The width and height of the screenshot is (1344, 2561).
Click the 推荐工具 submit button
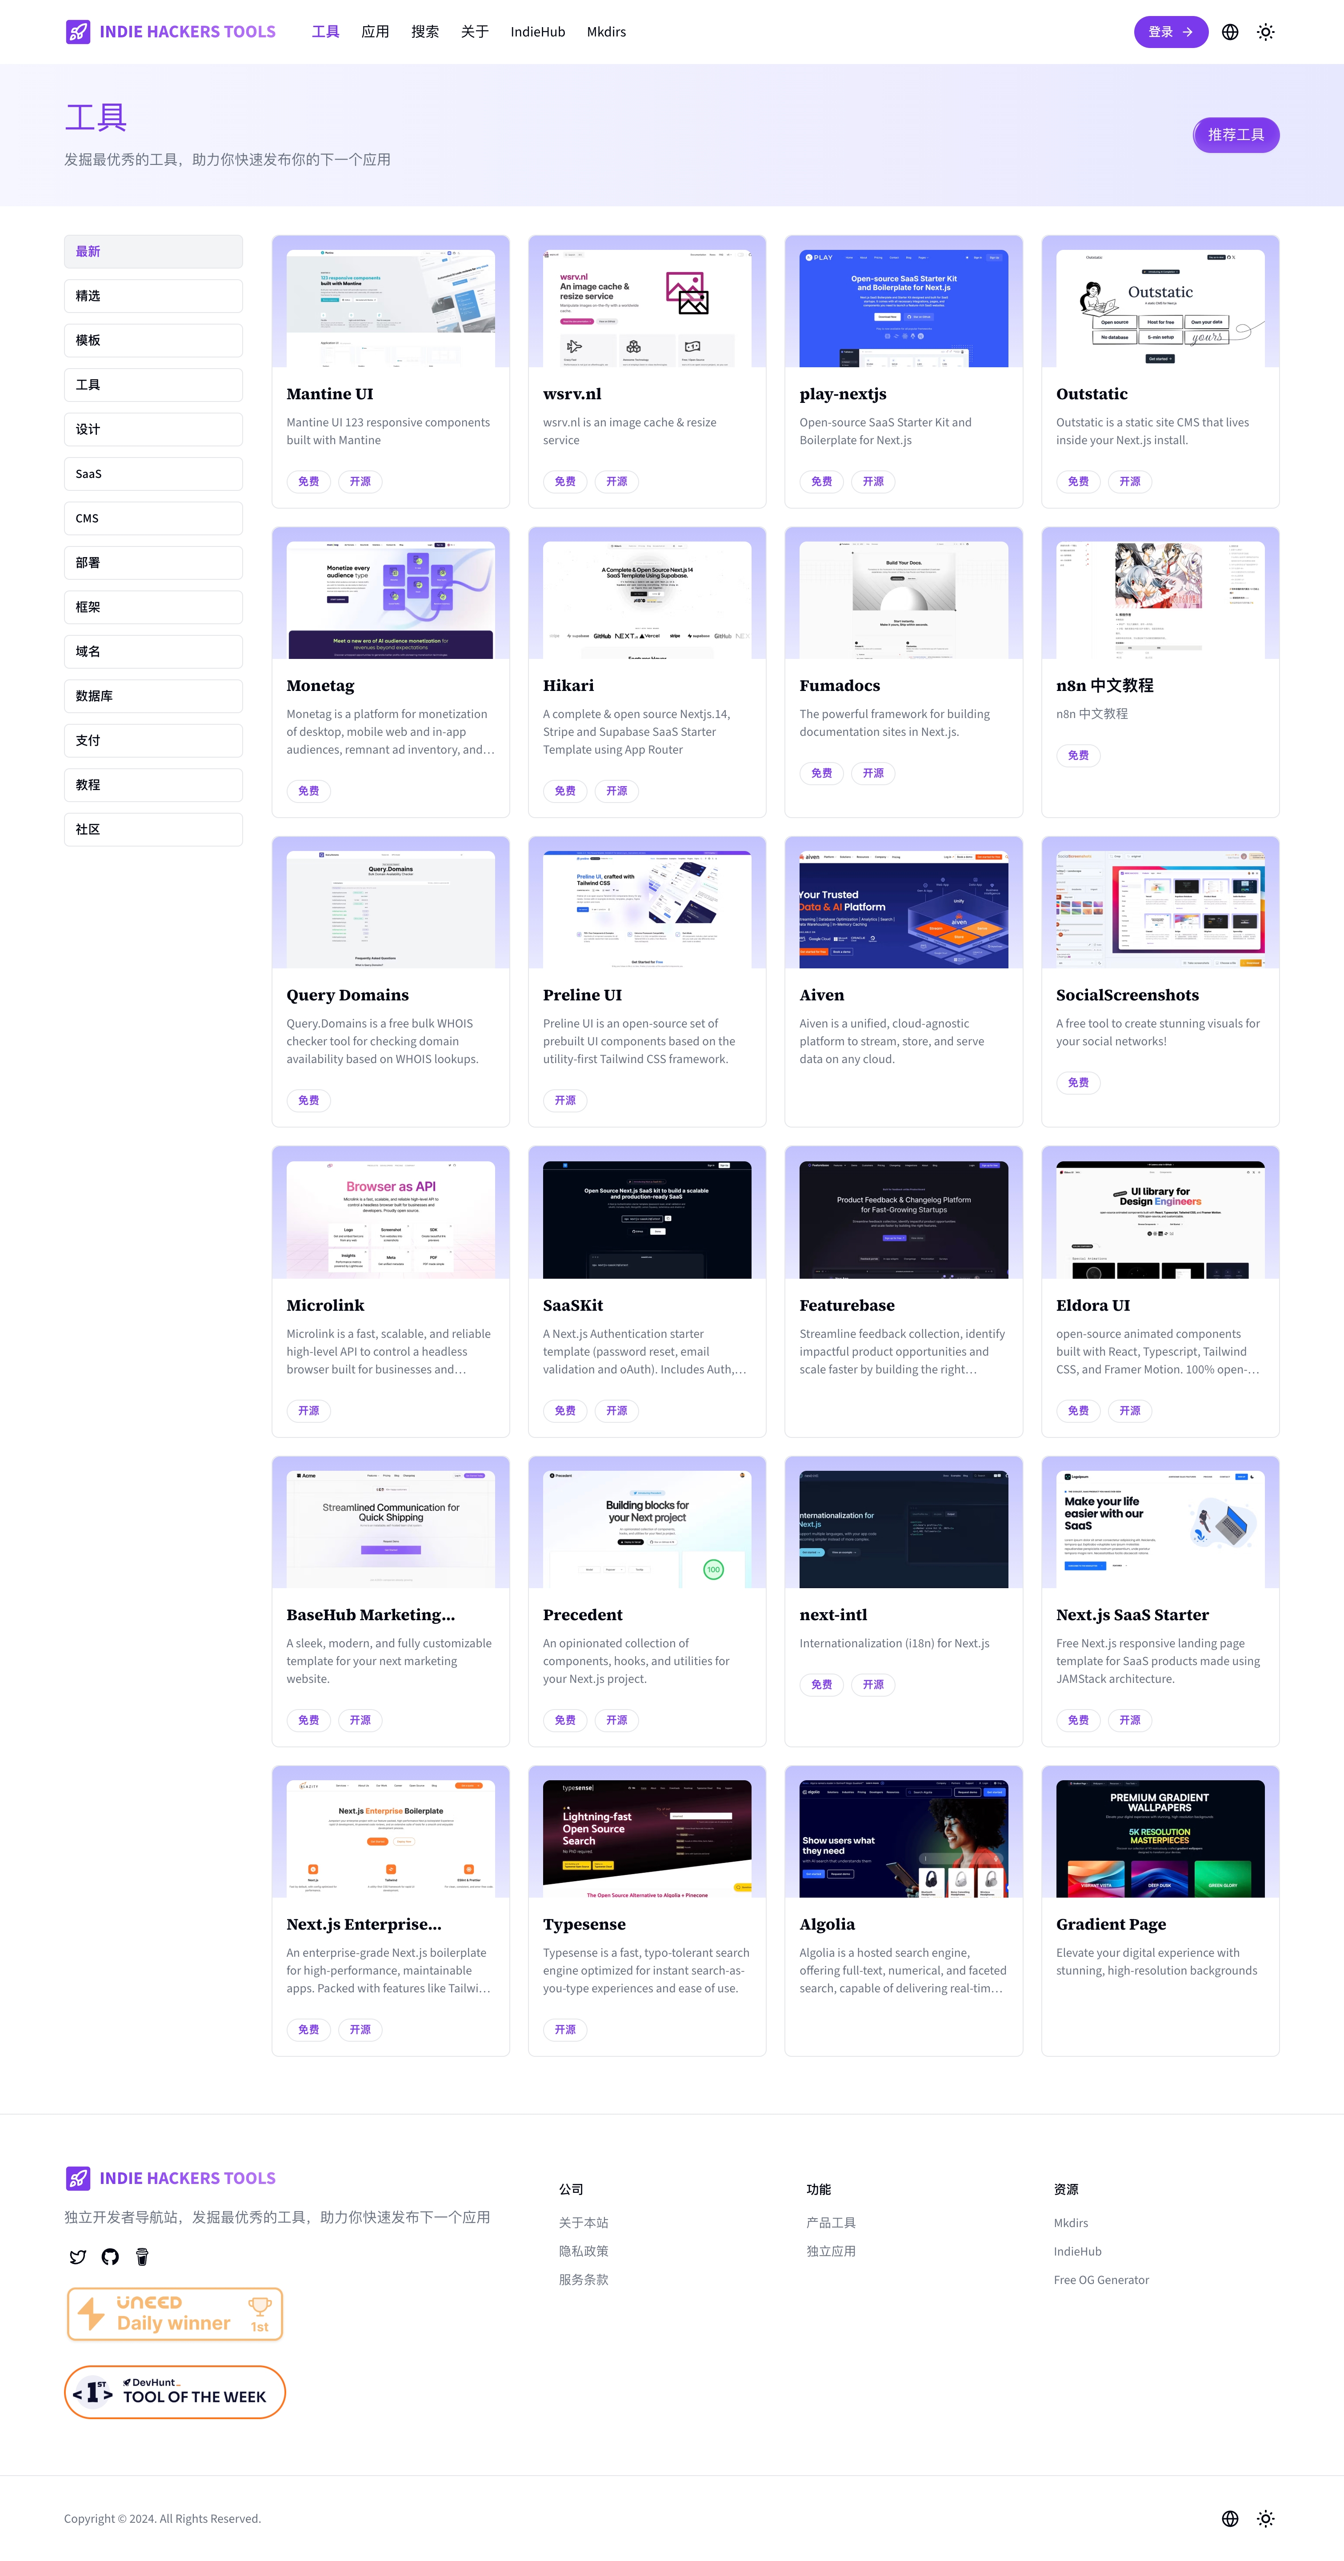(1236, 134)
